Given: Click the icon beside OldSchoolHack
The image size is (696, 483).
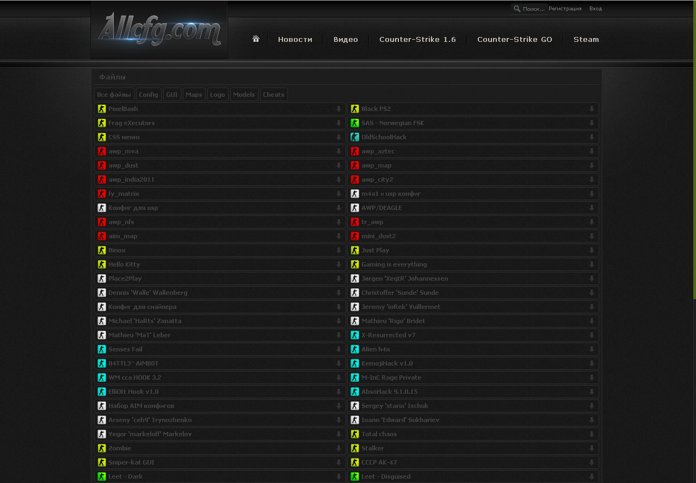Looking at the screenshot, I should [355, 137].
